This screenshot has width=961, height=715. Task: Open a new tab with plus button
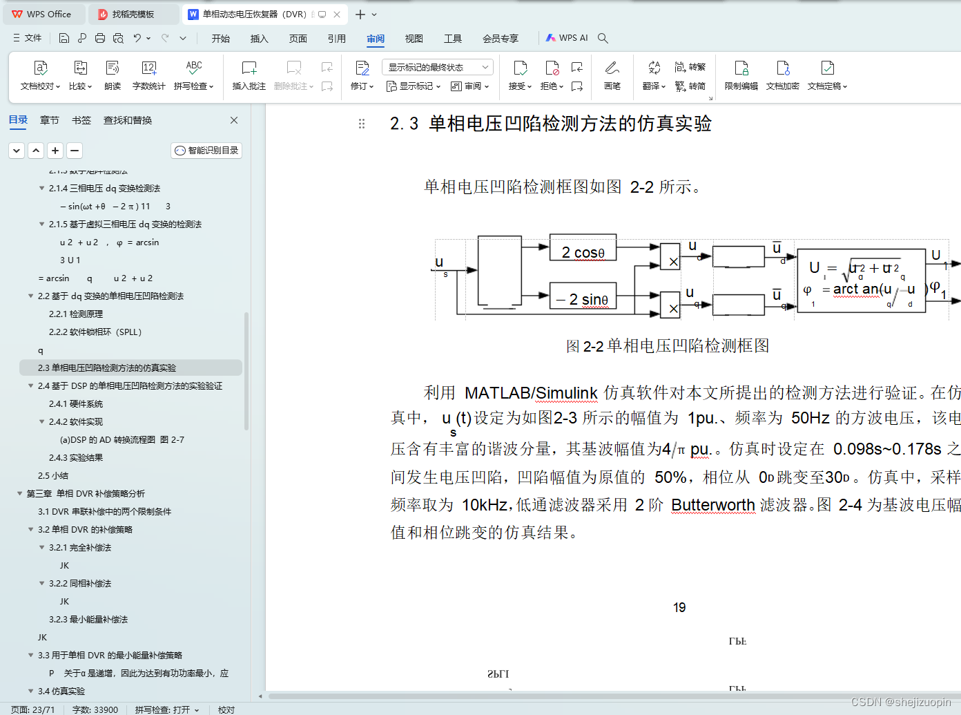click(x=360, y=14)
